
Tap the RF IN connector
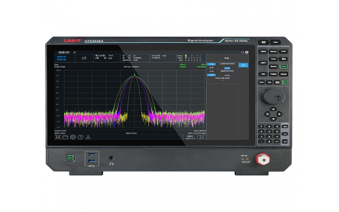263,160
